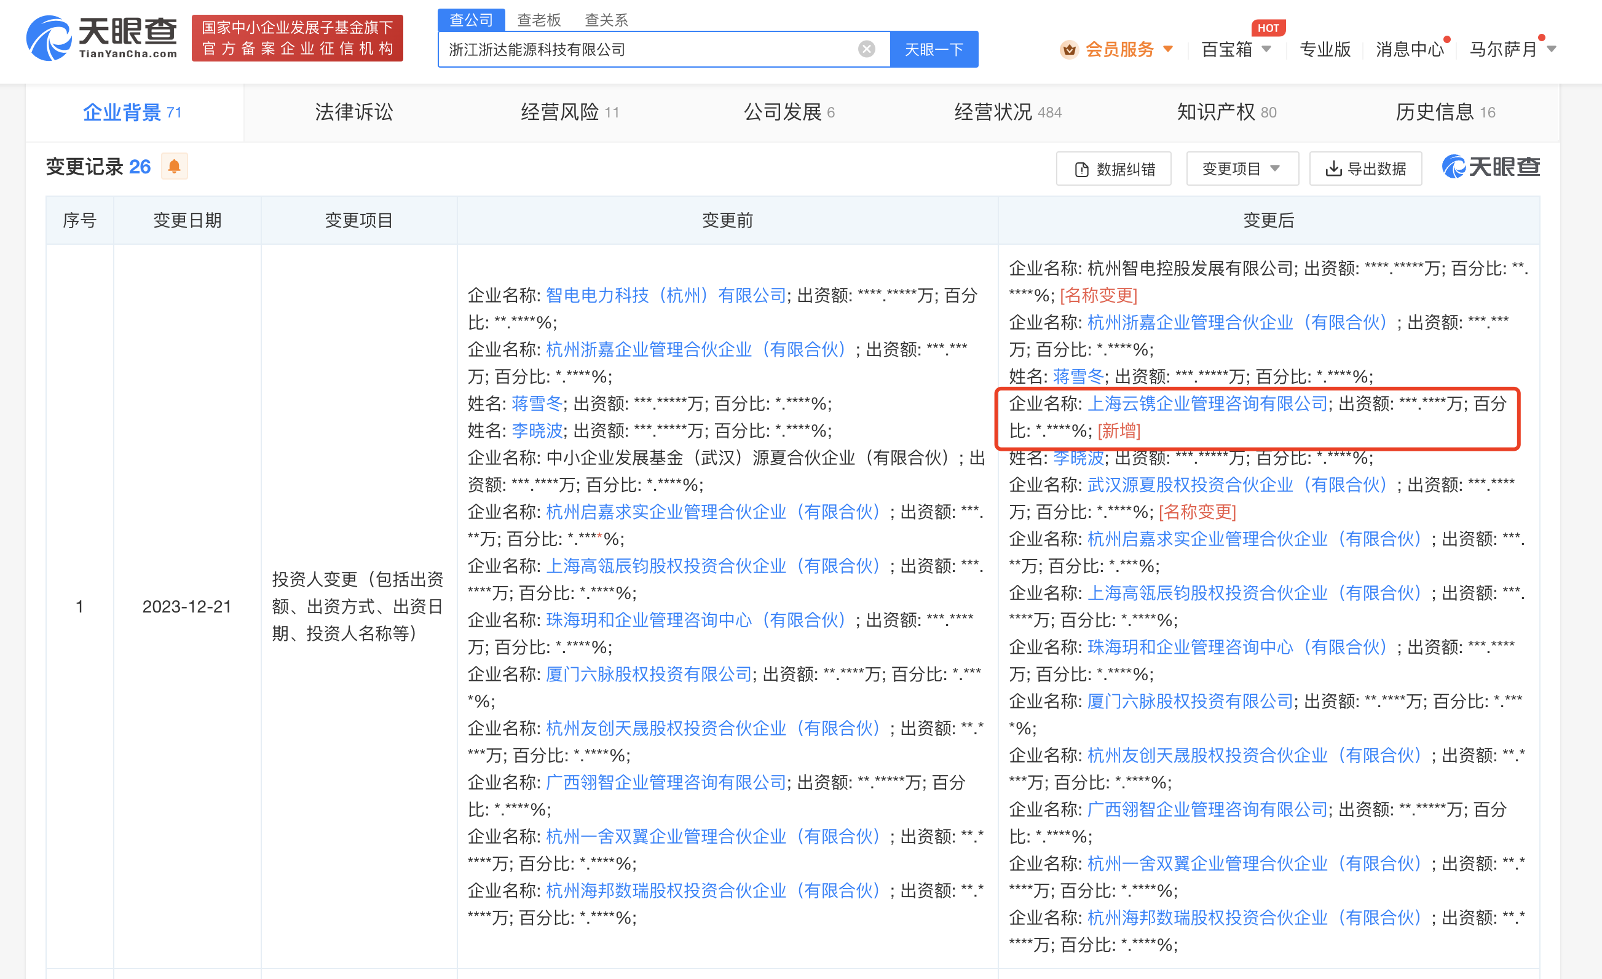Open the 公司发展 tab

[x=789, y=113]
